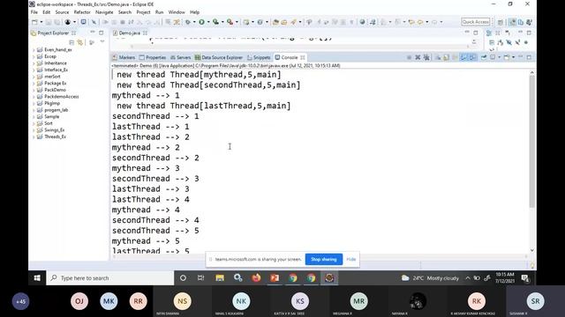Switch to the Servers tab
Image resolution: width=565 pixels, height=317 pixels.
[x=180, y=57]
